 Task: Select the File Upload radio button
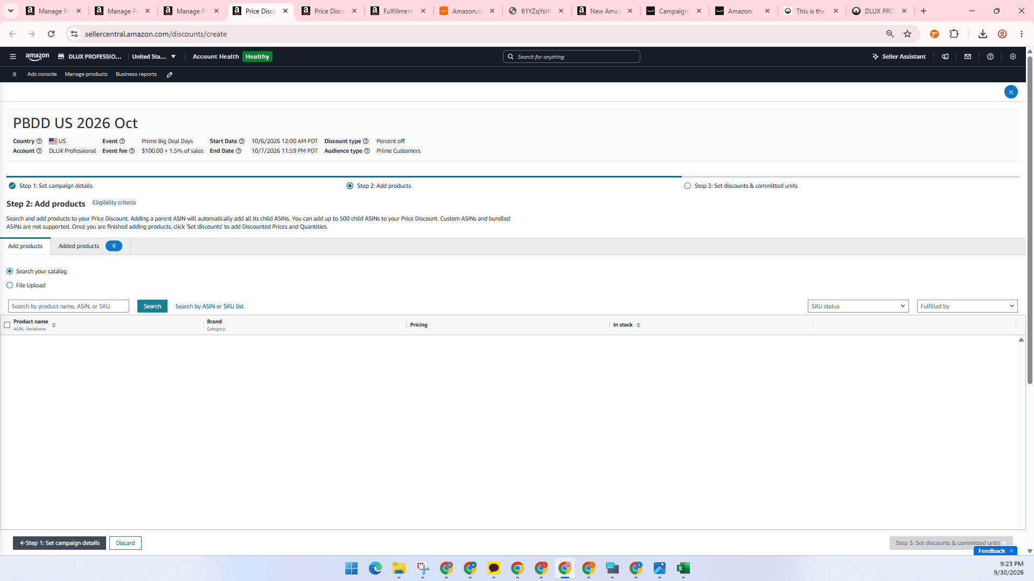click(x=10, y=286)
